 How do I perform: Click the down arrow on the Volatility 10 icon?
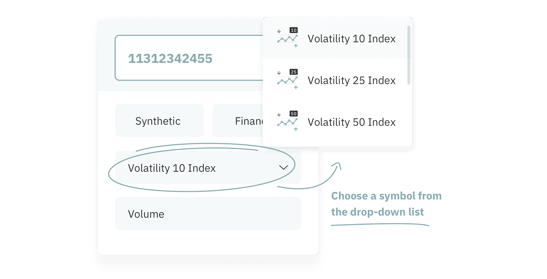coord(279,31)
